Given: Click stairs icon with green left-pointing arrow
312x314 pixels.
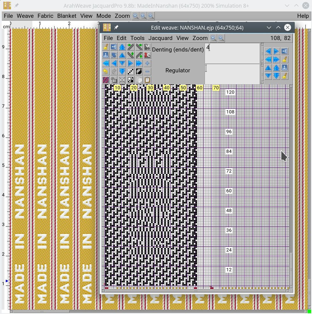Looking at the screenshot, I should pyautogui.click(x=139, y=47).
